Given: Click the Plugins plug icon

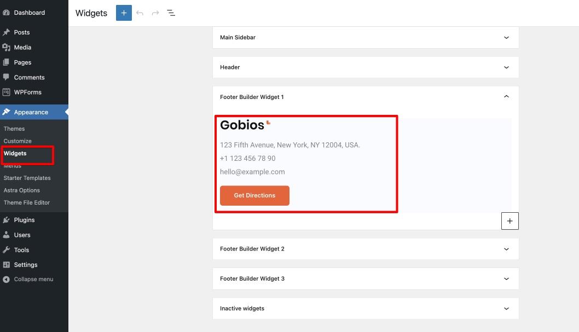Looking at the screenshot, I should 6,220.
